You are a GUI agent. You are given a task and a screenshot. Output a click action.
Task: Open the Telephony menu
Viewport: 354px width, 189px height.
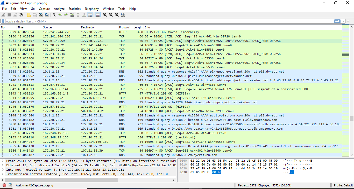(92, 9)
